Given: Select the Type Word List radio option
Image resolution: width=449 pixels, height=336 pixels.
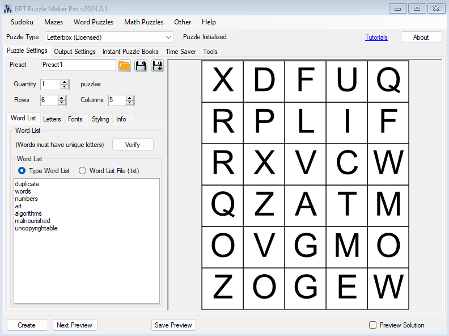Looking at the screenshot, I should tap(22, 171).
